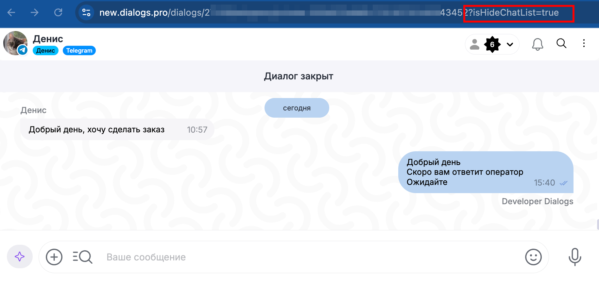Focus the Ваше сообщение message field

pyautogui.click(x=294, y=257)
